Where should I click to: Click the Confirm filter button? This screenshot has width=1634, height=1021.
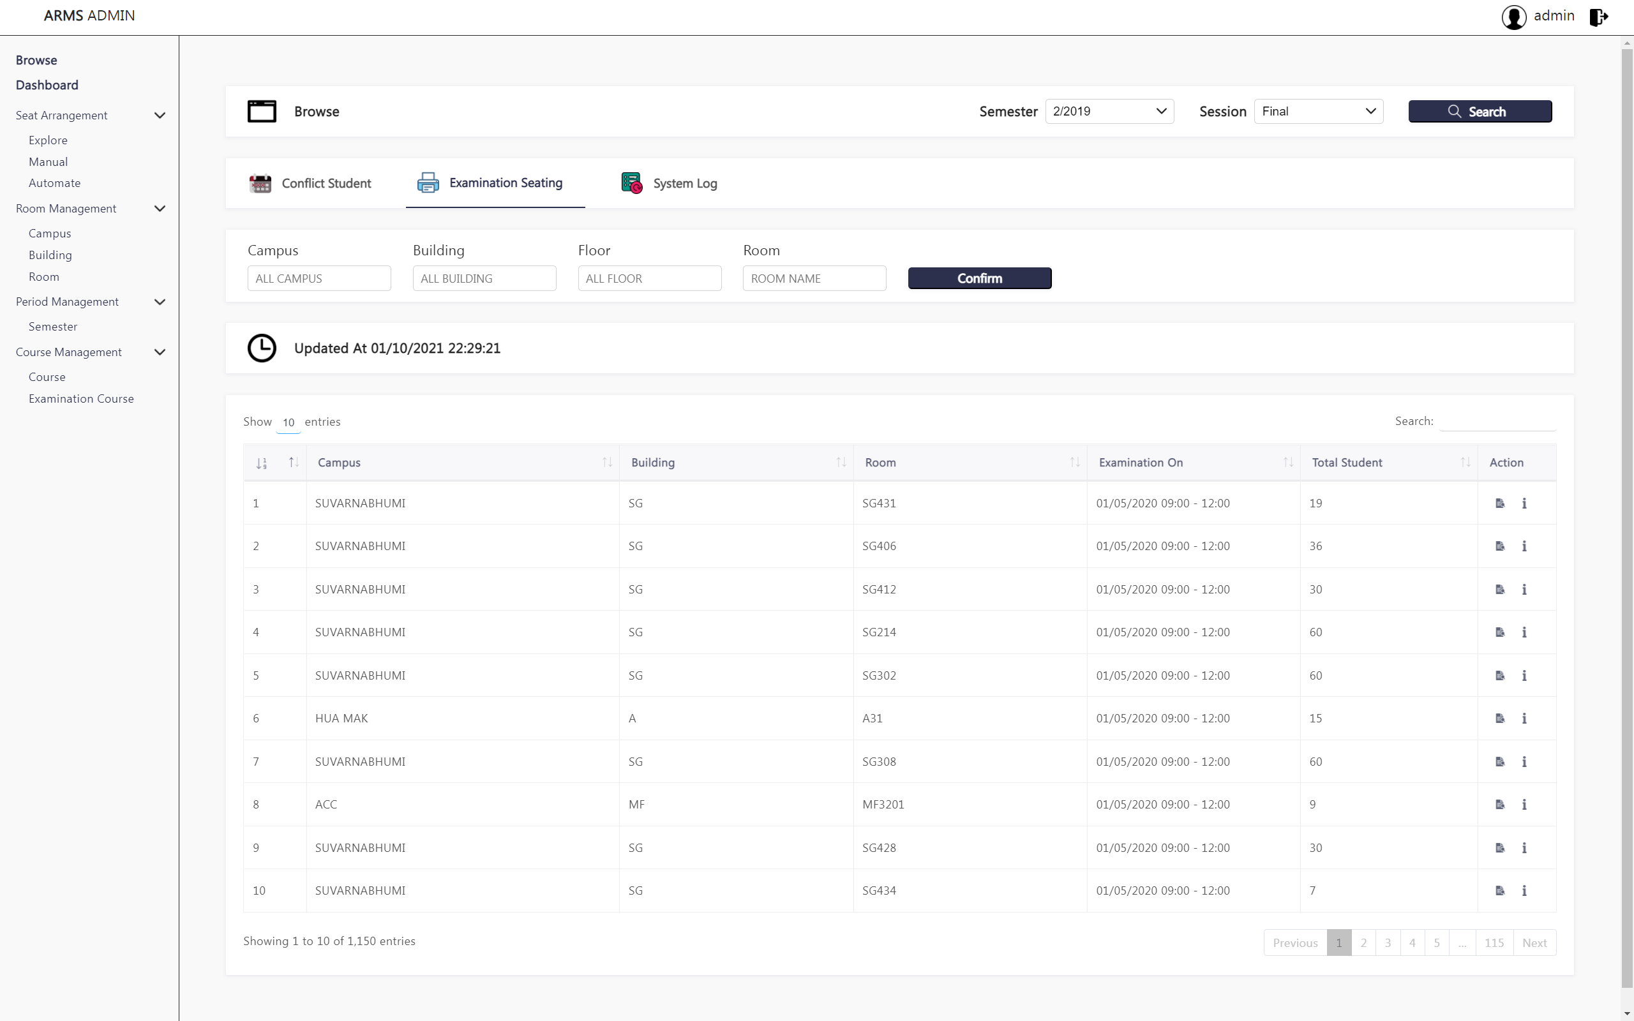pyautogui.click(x=979, y=278)
